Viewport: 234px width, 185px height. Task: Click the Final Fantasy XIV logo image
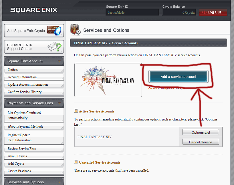click(108, 80)
